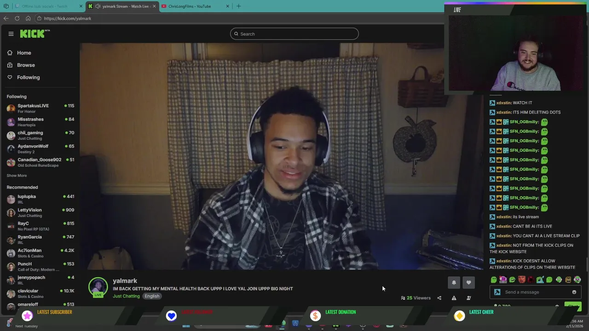Open Ac7ionMan recommended channel
589x331 pixels.
pyautogui.click(x=40, y=253)
